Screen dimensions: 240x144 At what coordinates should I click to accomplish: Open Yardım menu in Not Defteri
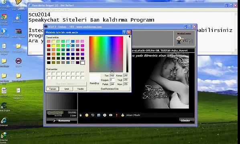pyautogui.click(x=66, y=10)
